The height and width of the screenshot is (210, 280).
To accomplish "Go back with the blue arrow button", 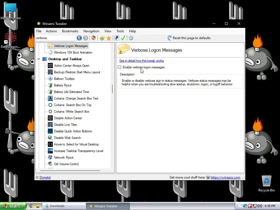I will (x=79, y=38).
